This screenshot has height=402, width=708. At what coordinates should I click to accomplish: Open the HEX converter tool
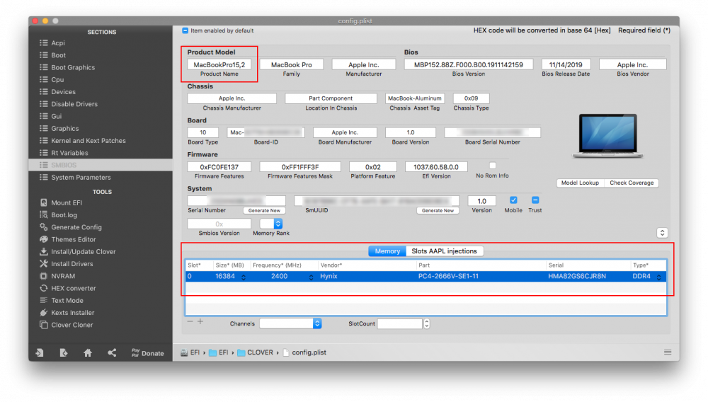coord(73,288)
